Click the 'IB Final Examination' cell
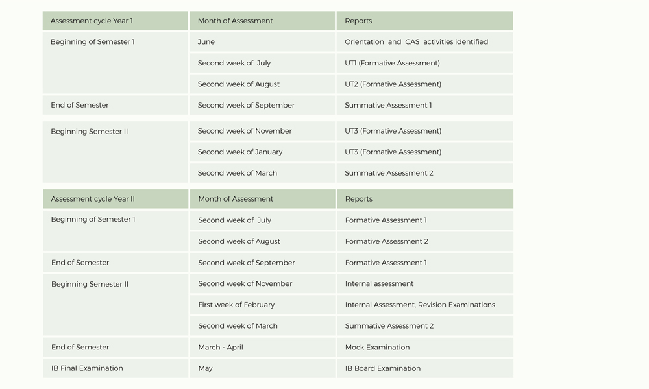The image size is (649, 389). point(116,368)
